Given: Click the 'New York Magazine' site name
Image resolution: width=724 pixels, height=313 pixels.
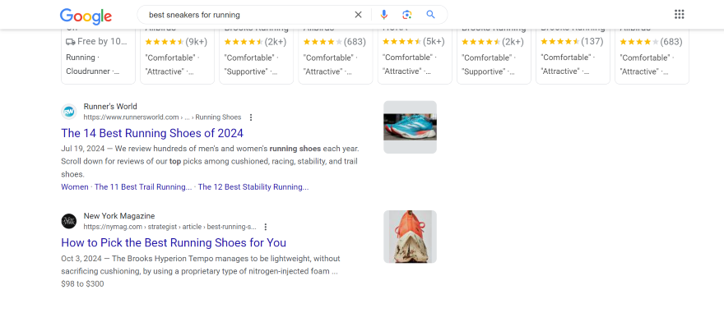Looking at the screenshot, I should (119, 216).
